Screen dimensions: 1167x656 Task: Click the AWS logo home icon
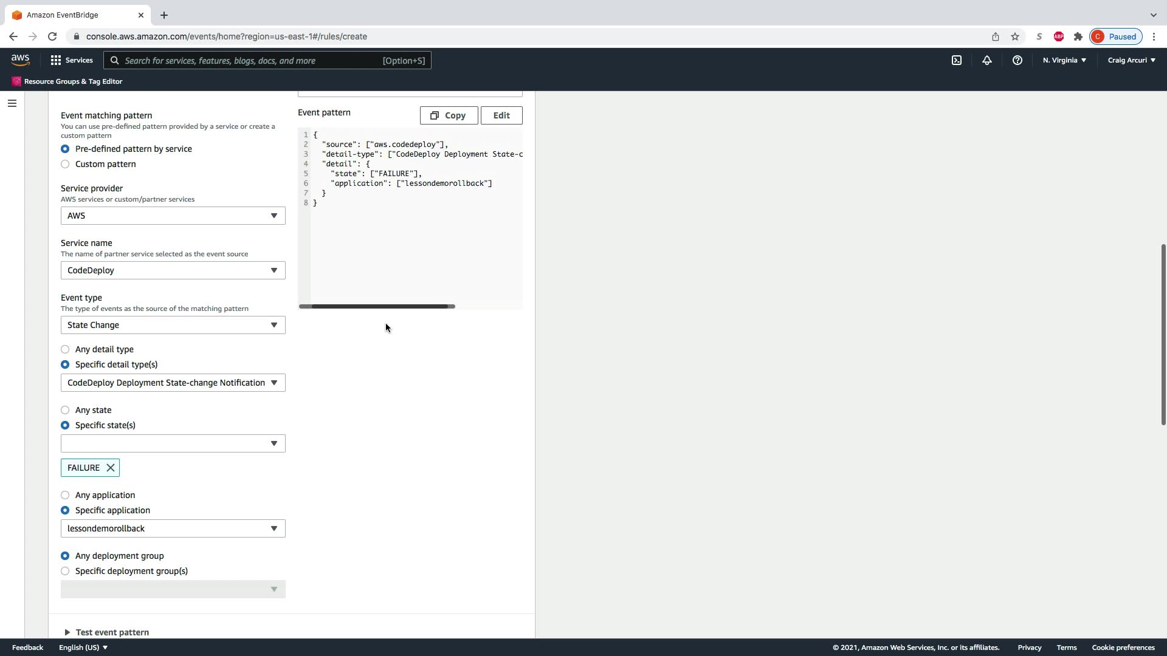coord(20,60)
